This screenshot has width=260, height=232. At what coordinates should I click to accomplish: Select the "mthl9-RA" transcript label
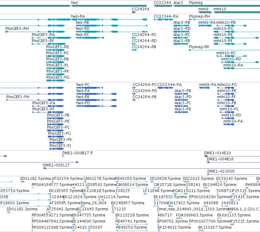tap(207, 23)
